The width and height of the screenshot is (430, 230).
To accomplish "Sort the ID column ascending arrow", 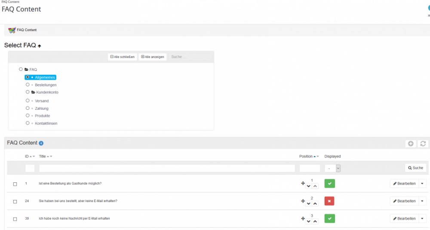I will (x=31, y=157).
